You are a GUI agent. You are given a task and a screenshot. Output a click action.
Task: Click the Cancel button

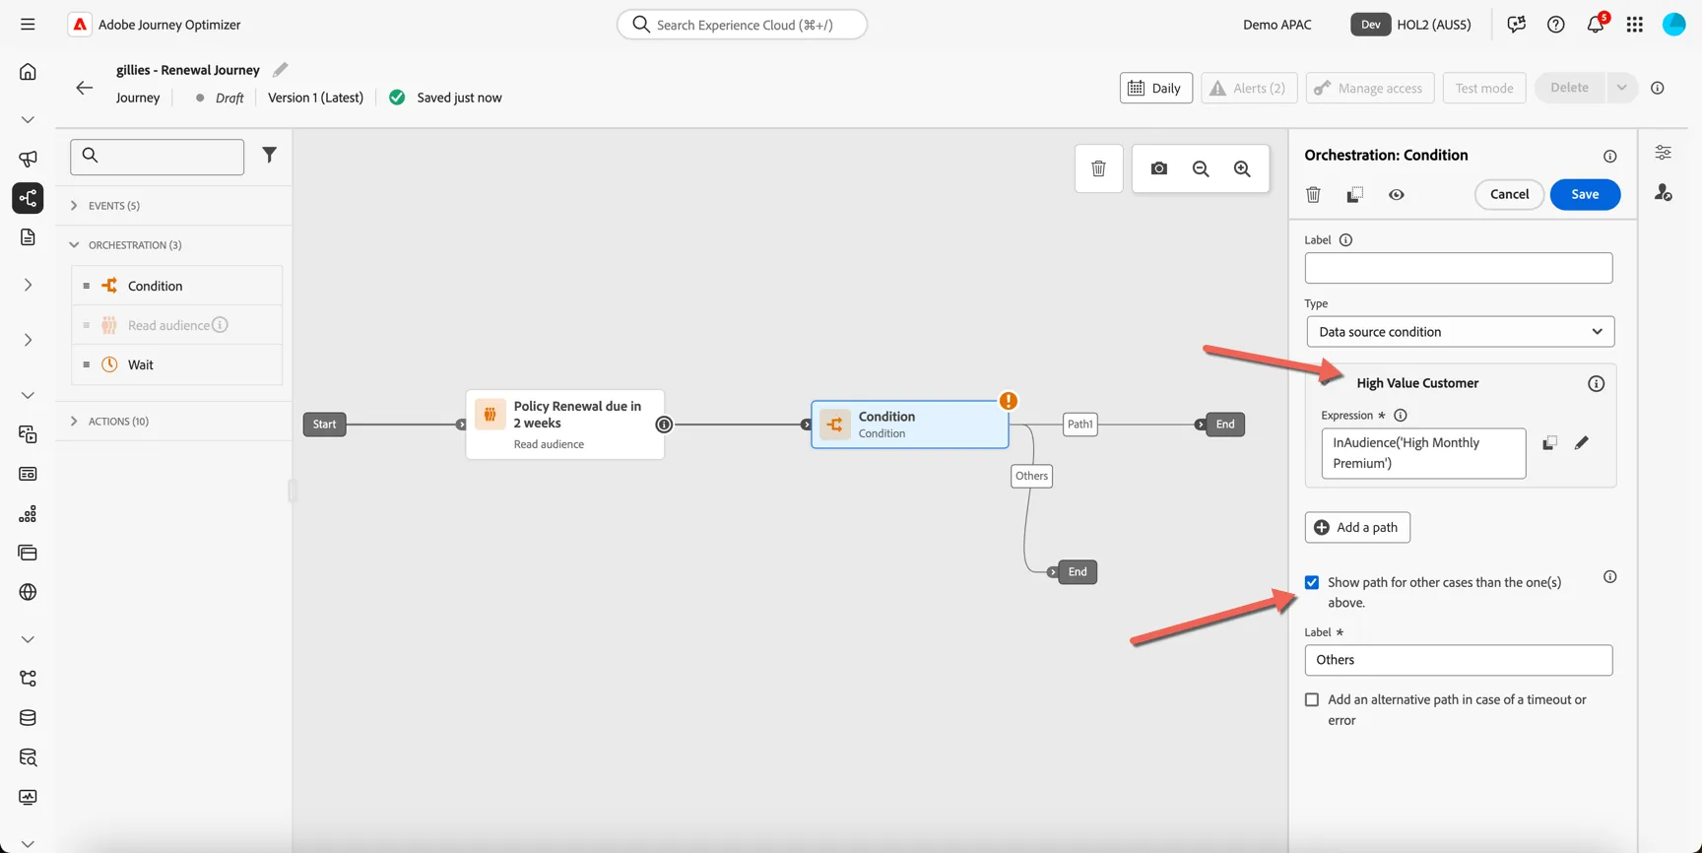click(x=1509, y=194)
